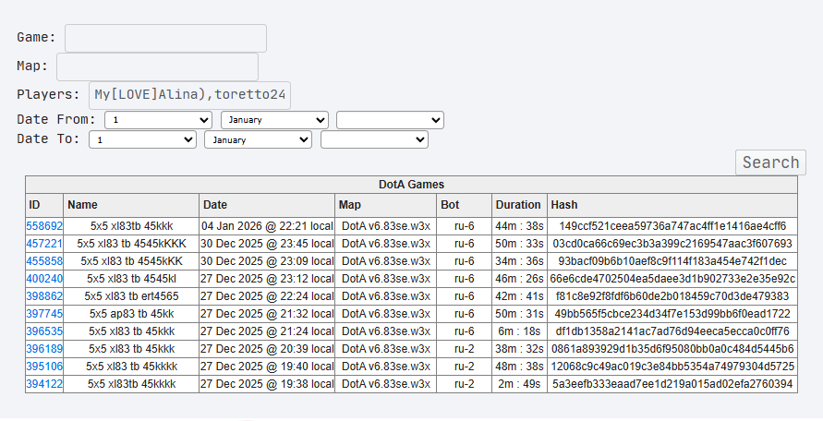Open game ID 400240 link
823x421 pixels.
(44, 279)
